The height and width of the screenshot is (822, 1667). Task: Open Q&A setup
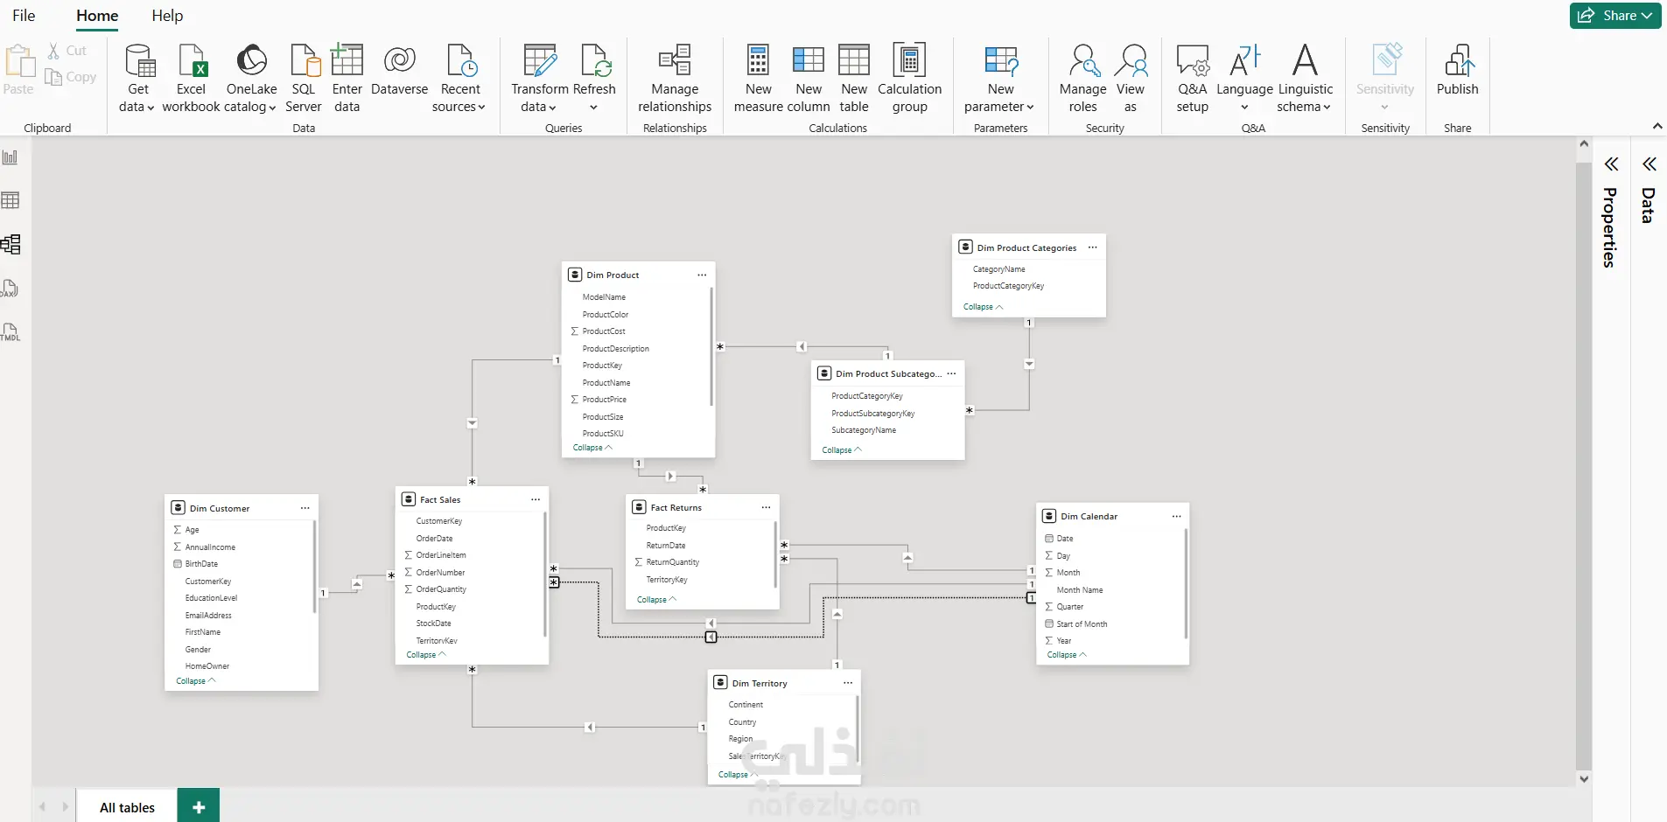tap(1193, 79)
